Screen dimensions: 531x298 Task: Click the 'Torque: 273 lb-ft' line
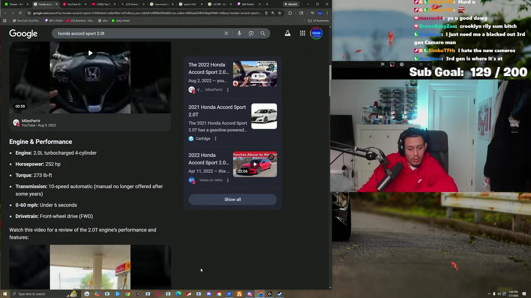pos(34,175)
